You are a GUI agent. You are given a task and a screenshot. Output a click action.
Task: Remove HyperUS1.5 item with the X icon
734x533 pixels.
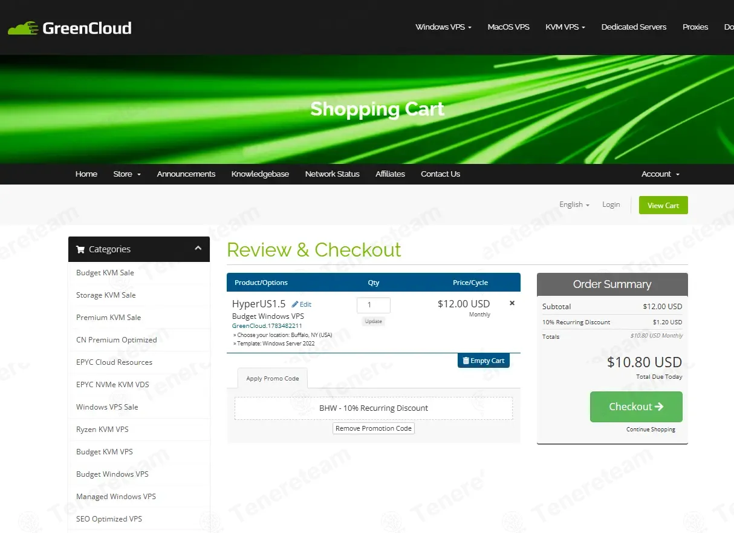click(x=512, y=303)
